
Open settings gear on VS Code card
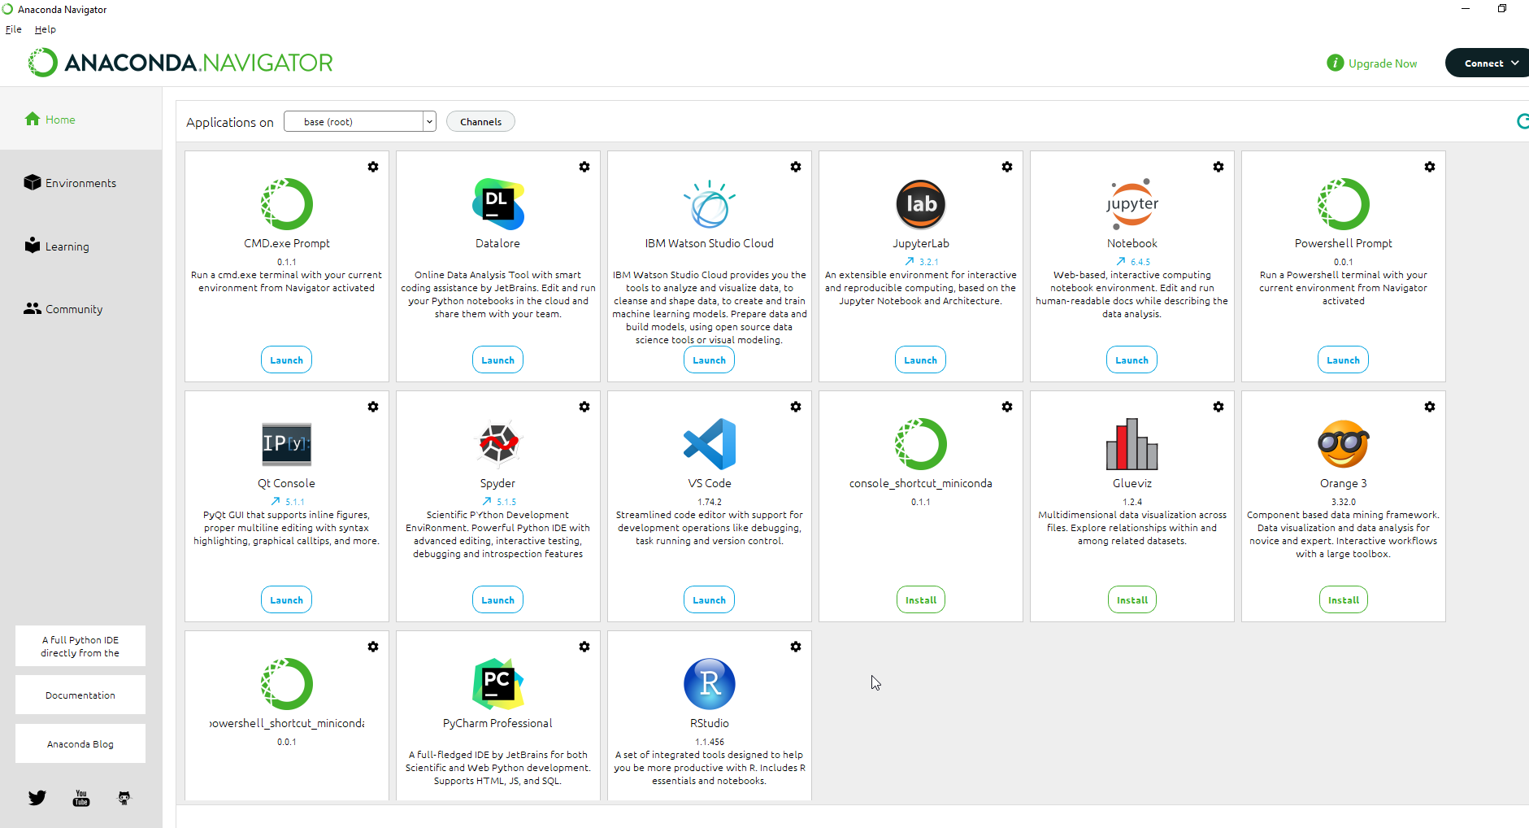(796, 407)
